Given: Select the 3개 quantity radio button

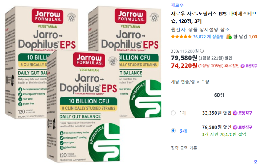Looking at the screenshot, I should tap(173, 131).
